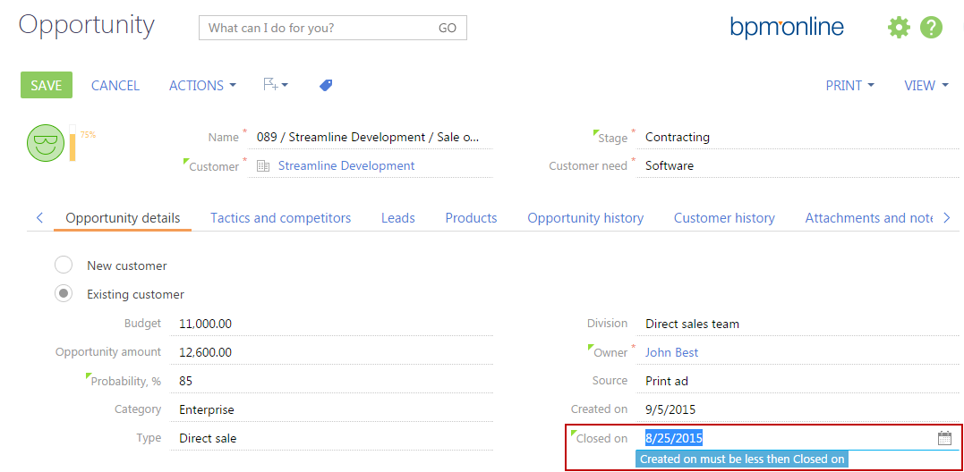Open the John Best owner link
Screen dimensions: 964x472
click(671, 352)
